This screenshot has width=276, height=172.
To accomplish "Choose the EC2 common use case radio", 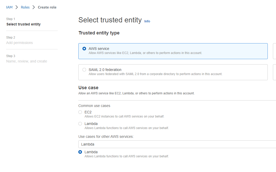I will pyautogui.click(x=80, y=112).
